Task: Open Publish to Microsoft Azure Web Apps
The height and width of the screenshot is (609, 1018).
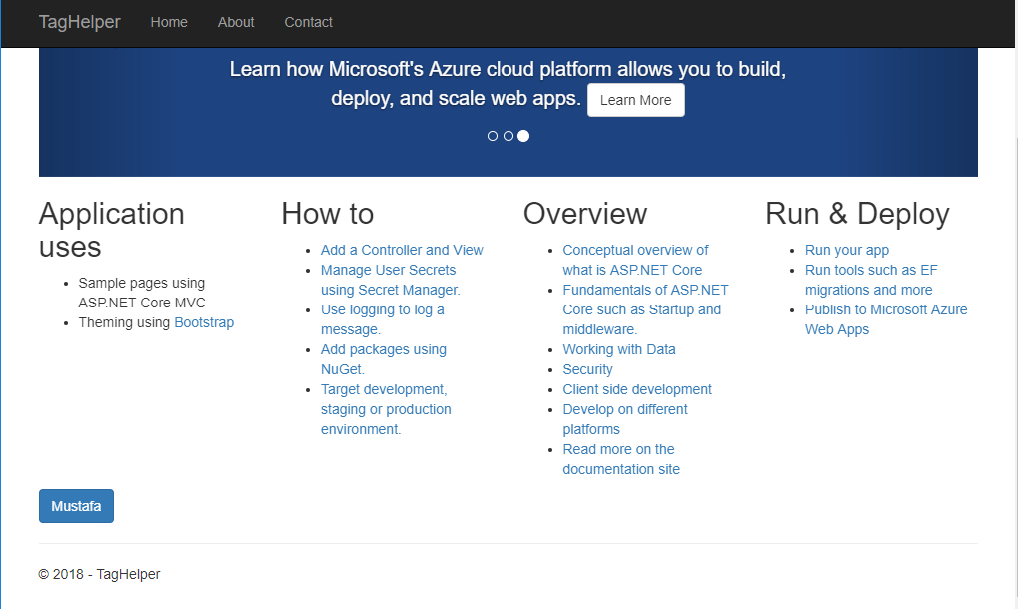Action: coord(886,319)
